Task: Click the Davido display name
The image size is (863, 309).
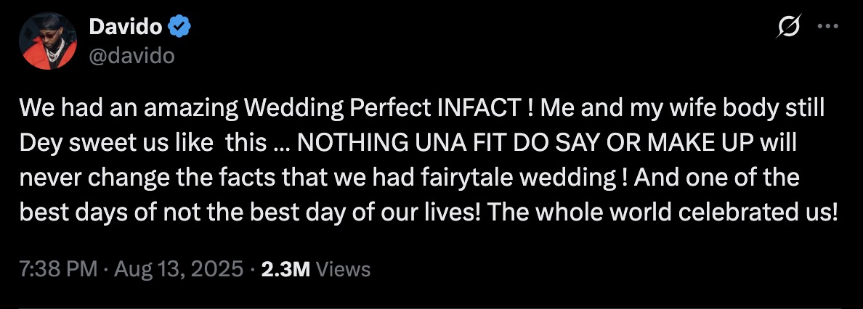Action: point(126,28)
